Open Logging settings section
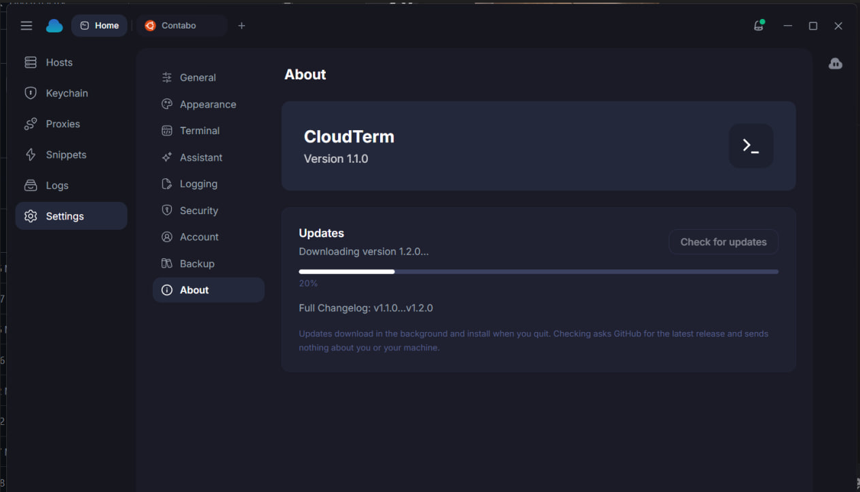 (x=208, y=184)
